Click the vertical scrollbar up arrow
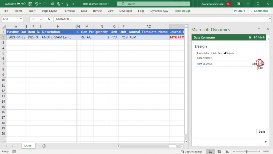The height and width of the screenshot is (154, 273). pyautogui.click(x=186, y=26)
